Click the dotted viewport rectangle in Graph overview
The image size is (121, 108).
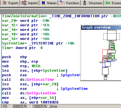(x=111, y=37)
